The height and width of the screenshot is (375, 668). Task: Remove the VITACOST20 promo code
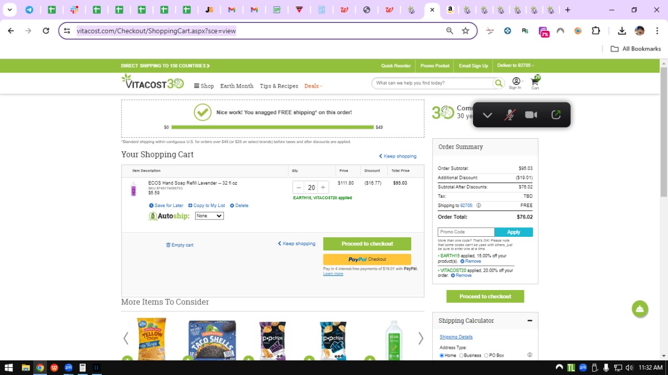click(x=461, y=275)
